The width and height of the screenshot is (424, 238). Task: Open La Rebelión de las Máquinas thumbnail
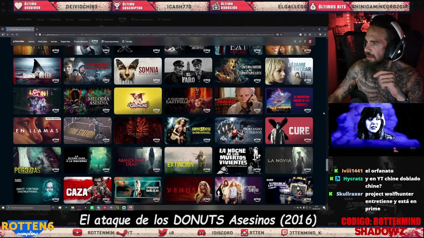(289, 190)
